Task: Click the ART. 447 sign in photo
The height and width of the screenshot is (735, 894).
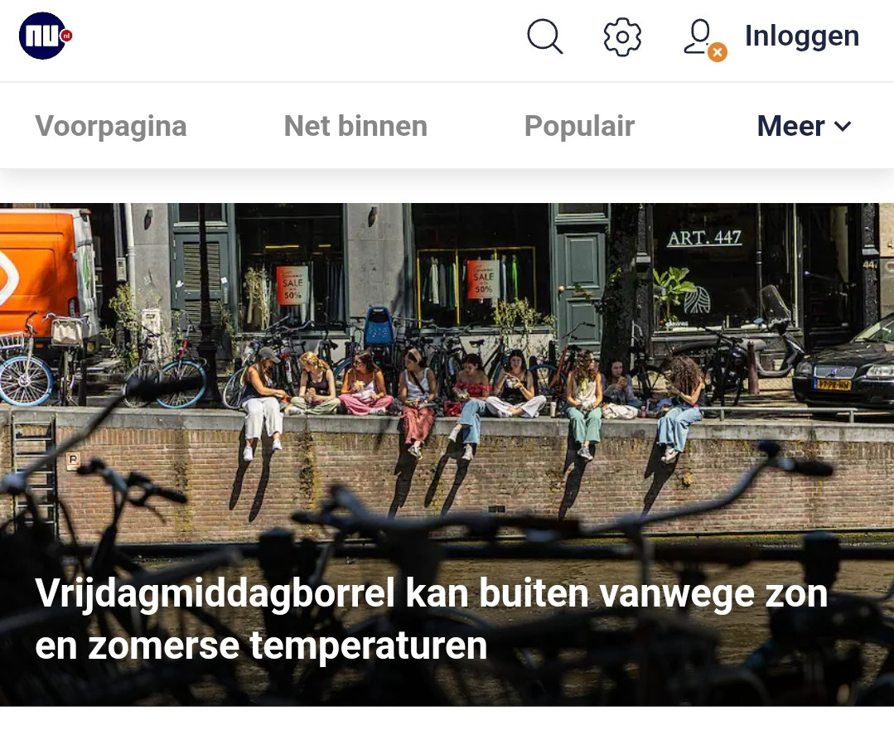Action: click(704, 238)
